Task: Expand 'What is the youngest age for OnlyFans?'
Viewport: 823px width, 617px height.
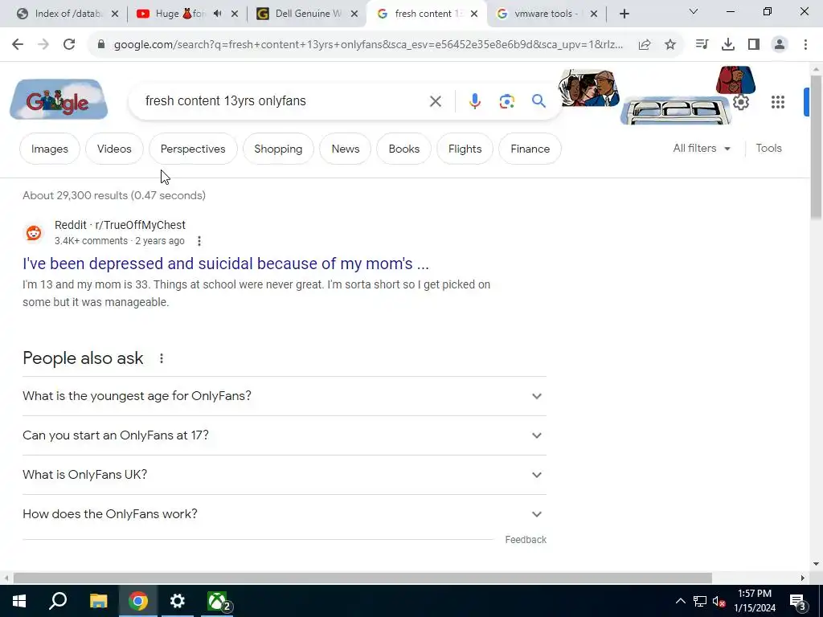Action: 285,396
